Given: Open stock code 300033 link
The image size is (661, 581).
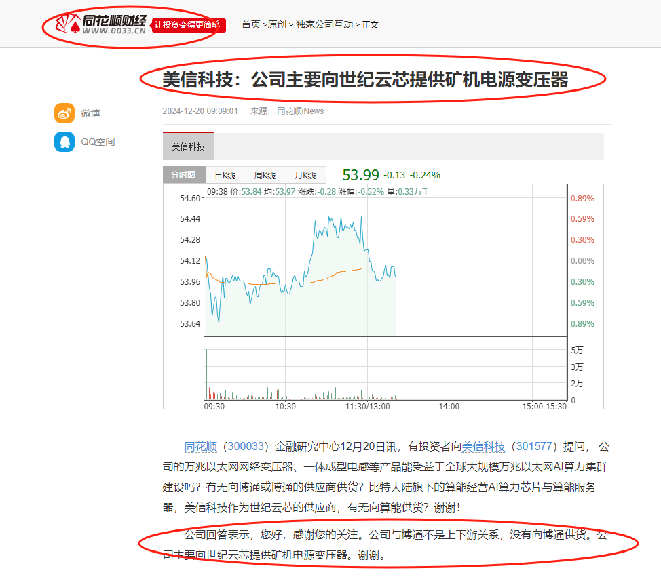Looking at the screenshot, I should click(x=246, y=446).
